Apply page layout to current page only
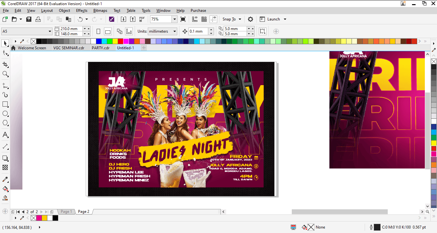 point(129,31)
